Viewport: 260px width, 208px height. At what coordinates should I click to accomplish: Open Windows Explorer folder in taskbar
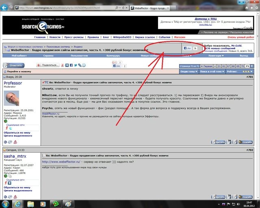pos(30,204)
